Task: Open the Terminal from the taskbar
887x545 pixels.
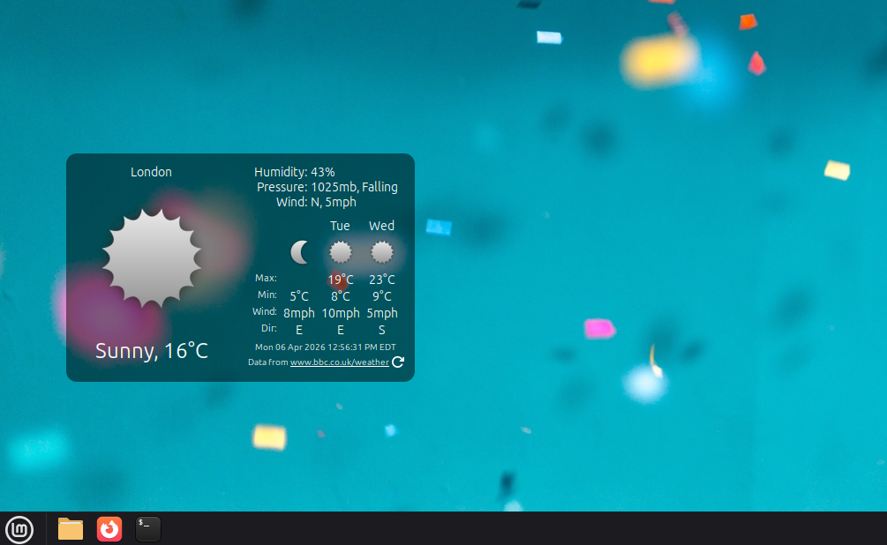Action: pos(148,529)
